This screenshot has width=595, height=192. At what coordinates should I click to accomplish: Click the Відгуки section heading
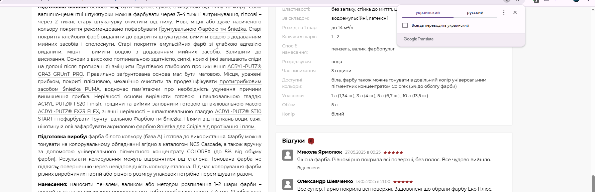click(x=293, y=141)
